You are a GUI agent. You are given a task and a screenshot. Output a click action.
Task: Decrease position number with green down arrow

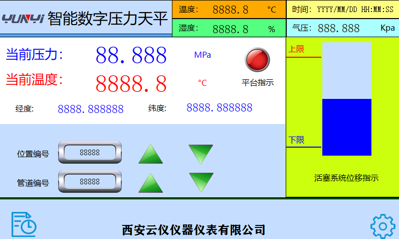[x=201, y=154]
